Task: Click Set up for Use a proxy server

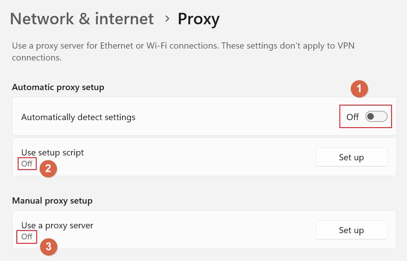Action: tap(351, 230)
